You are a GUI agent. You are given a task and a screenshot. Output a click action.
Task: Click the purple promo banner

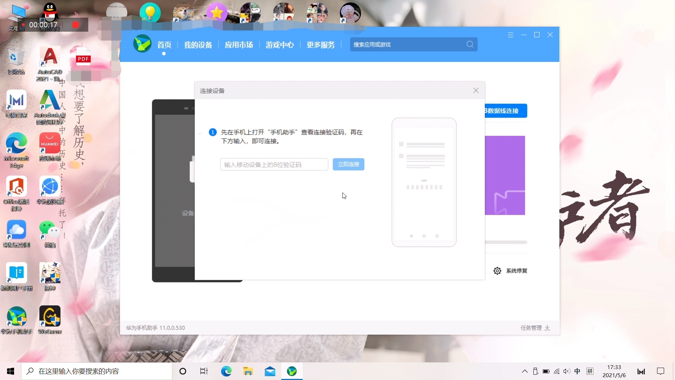[505, 175]
